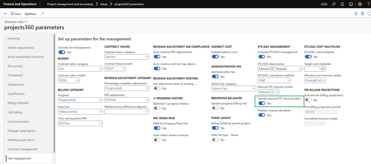Turn on Activate fee billing projections
371x164 pixels.
(x=308, y=100)
